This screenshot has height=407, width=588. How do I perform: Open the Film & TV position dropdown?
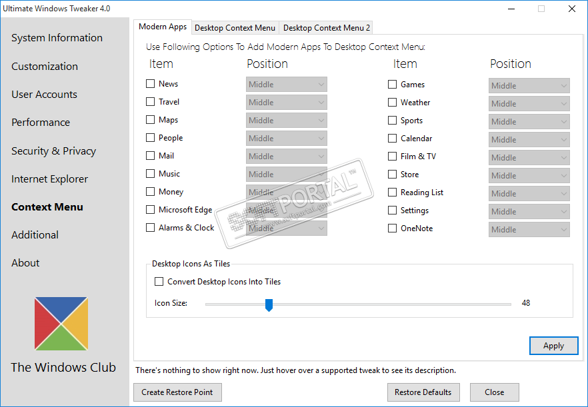(x=529, y=157)
